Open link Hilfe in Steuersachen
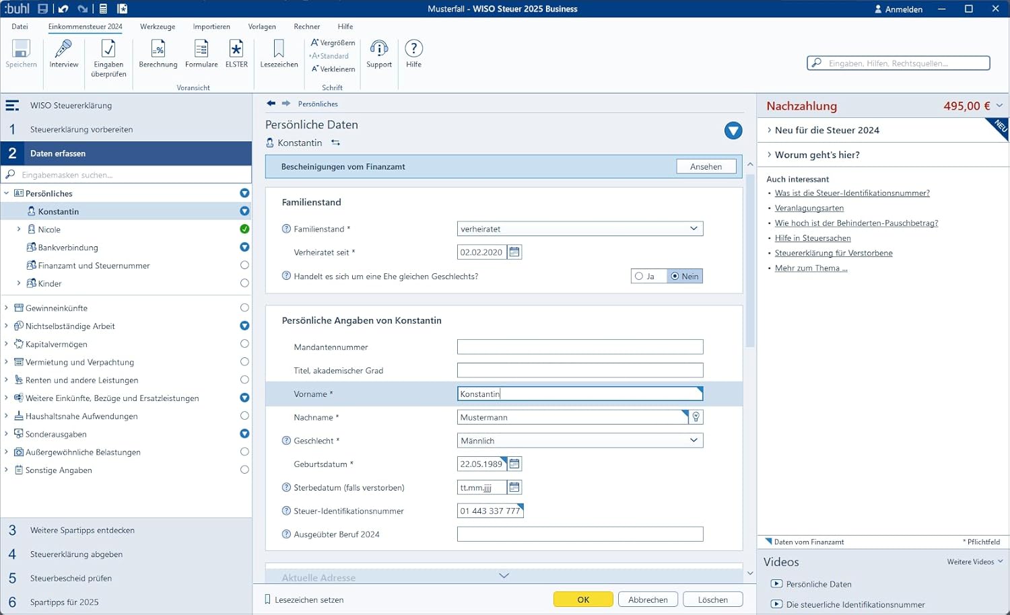Screen dimensions: 1010x615 tap(813, 238)
